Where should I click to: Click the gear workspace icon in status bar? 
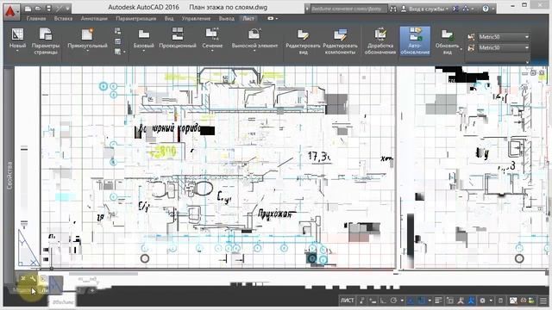click(482, 301)
